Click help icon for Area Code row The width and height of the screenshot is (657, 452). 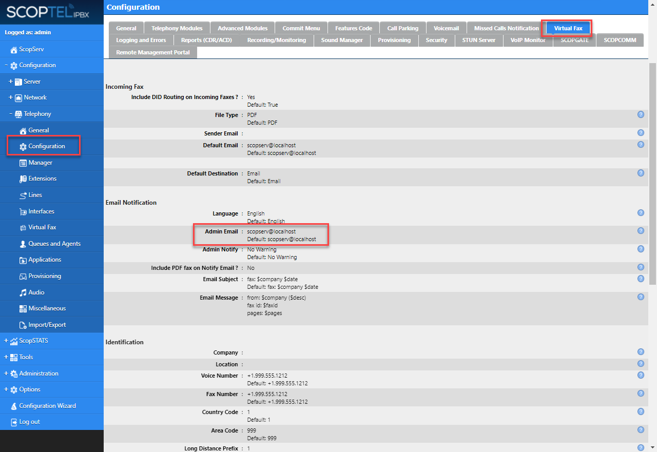click(641, 430)
